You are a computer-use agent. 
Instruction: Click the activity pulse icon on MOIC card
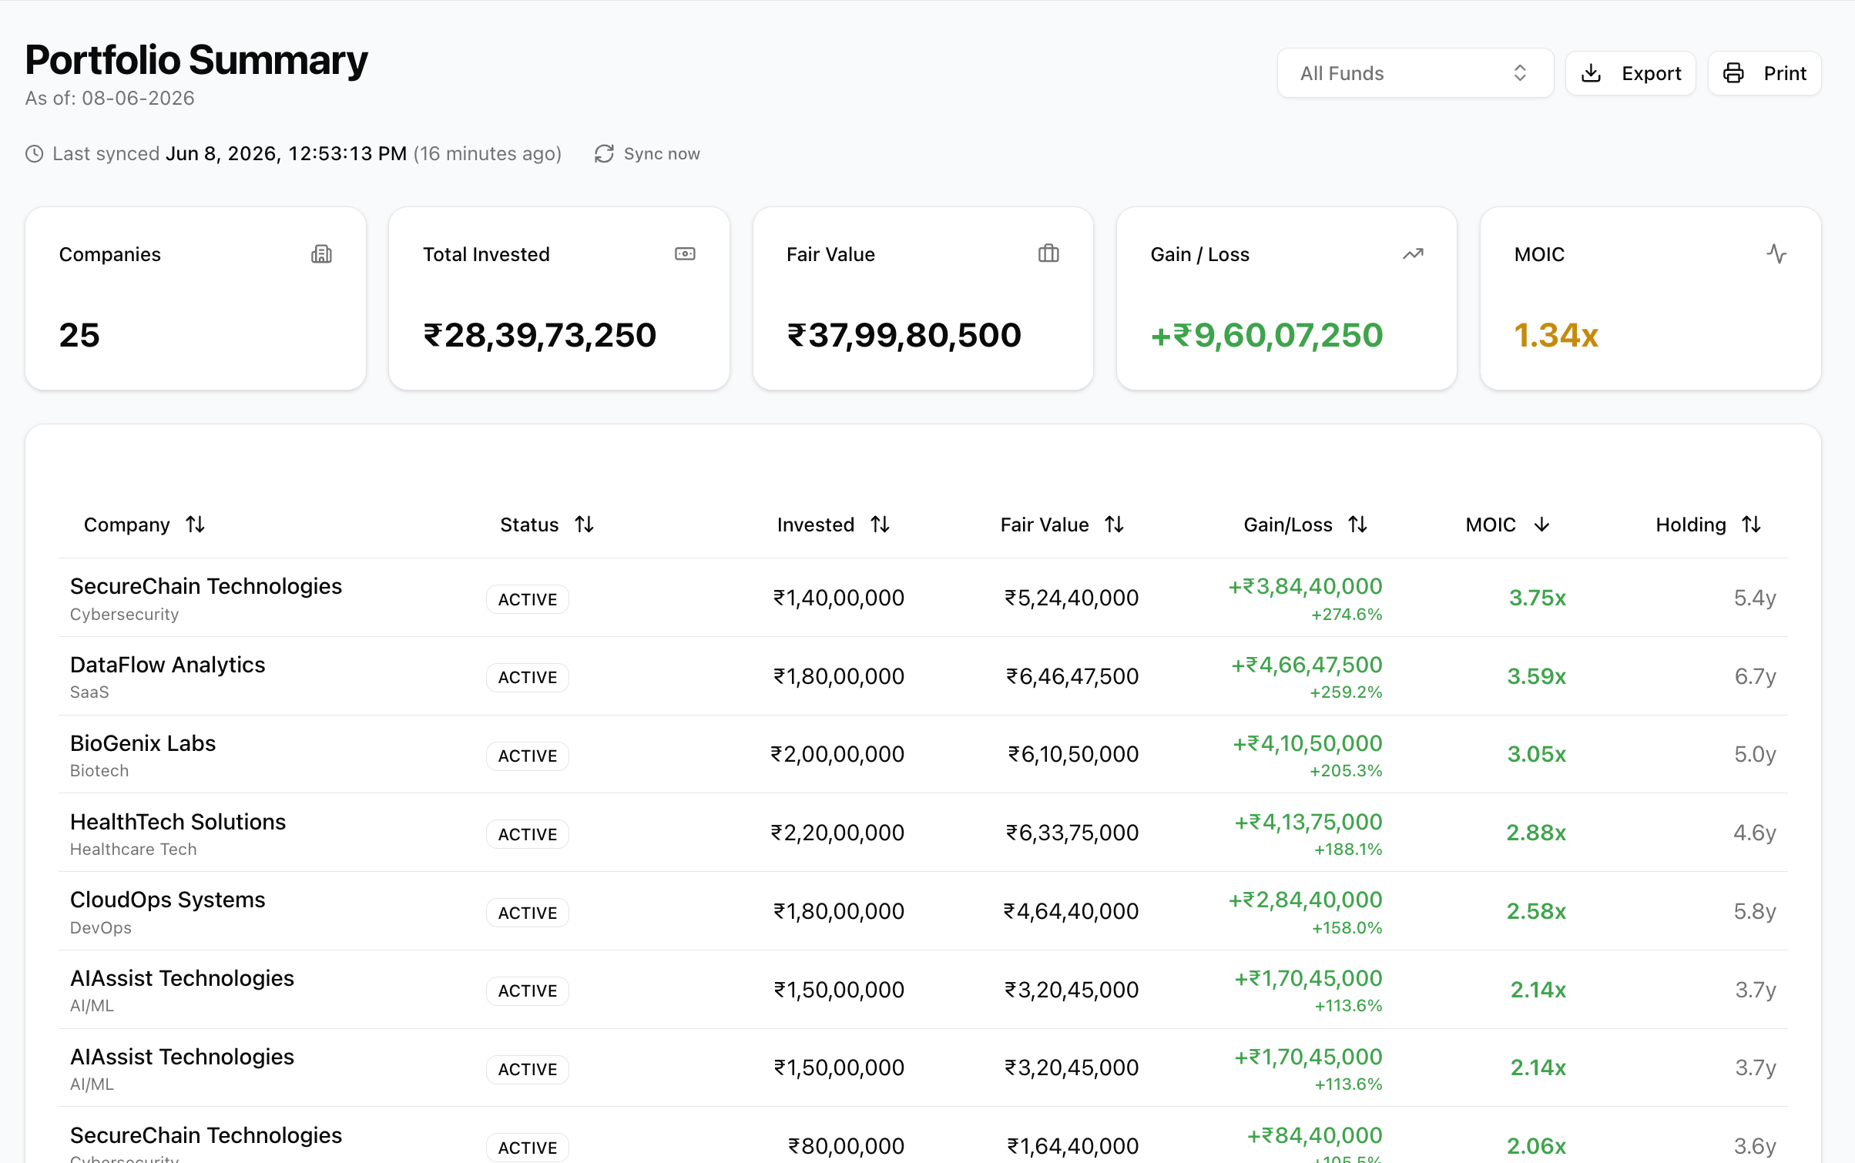point(1776,254)
